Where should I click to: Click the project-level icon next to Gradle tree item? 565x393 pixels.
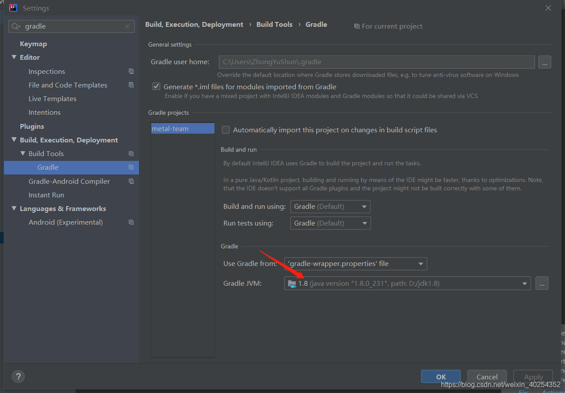[131, 167]
